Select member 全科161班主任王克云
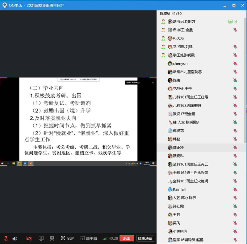The height and width of the screenshot is (244, 247). tap(190, 164)
